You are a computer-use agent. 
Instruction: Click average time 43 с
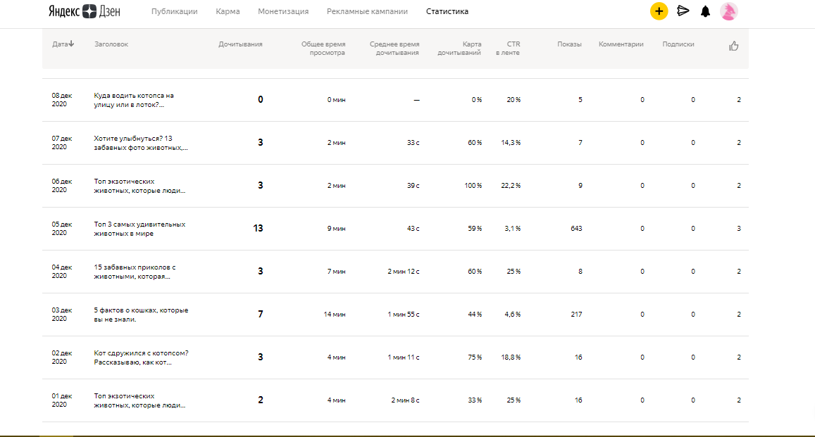tap(413, 229)
